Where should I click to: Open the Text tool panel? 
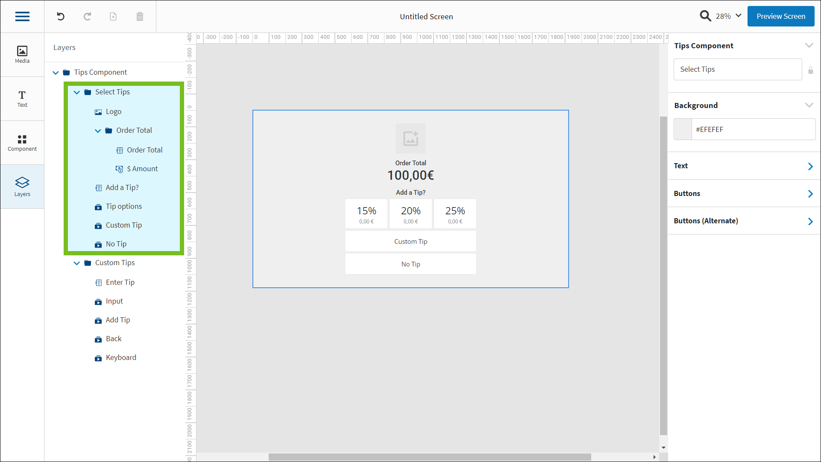pos(22,99)
